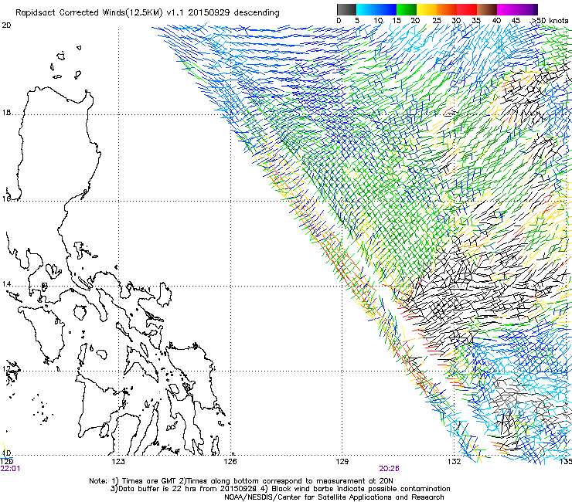Click the latitude label '14'
This screenshot has height=502, width=572.
pos(6,284)
